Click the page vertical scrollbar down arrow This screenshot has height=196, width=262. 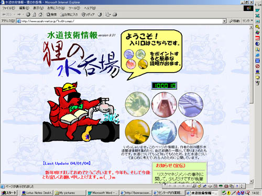click(251, 181)
